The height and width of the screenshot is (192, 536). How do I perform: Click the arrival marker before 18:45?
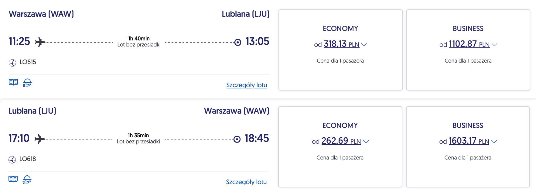pos(237,139)
